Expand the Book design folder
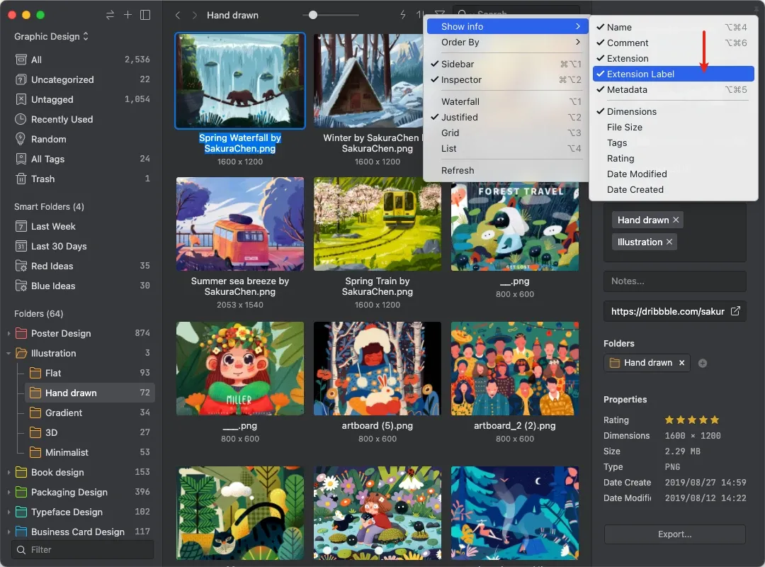 (x=8, y=472)
